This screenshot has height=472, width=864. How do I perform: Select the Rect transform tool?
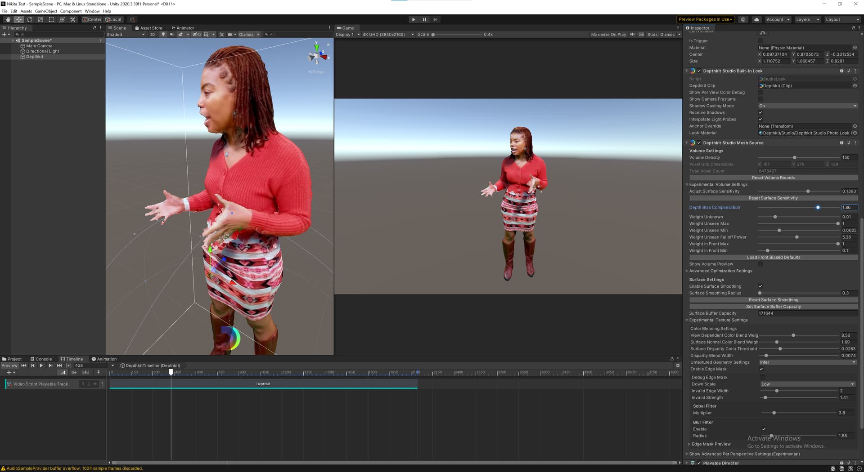[51, 20]
